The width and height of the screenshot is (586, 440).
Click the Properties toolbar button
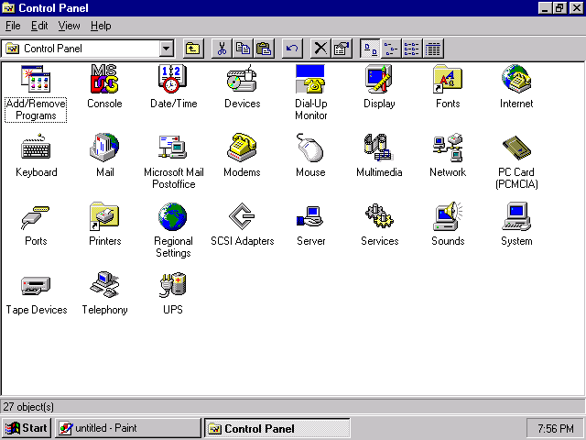(342, 49)
